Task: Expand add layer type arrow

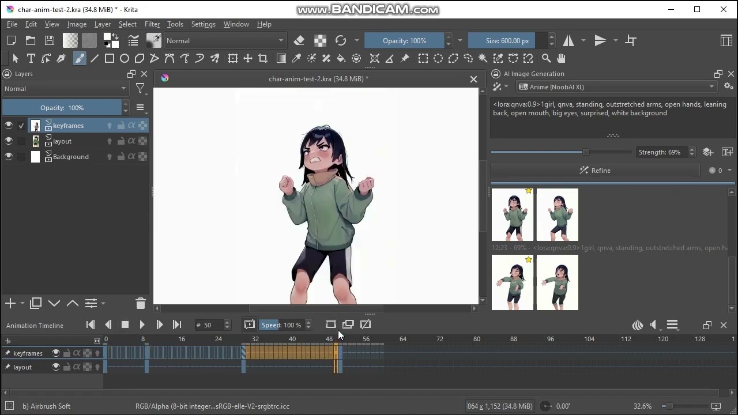Action: 22,303
